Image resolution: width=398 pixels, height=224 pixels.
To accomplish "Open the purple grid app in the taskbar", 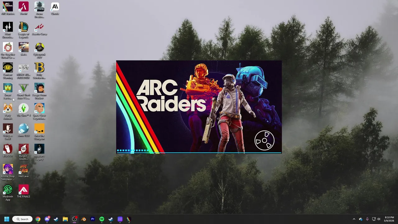I will click(x=120, y=219).
